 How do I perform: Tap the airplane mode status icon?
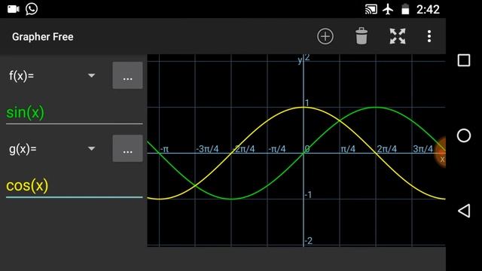[388, 9]
